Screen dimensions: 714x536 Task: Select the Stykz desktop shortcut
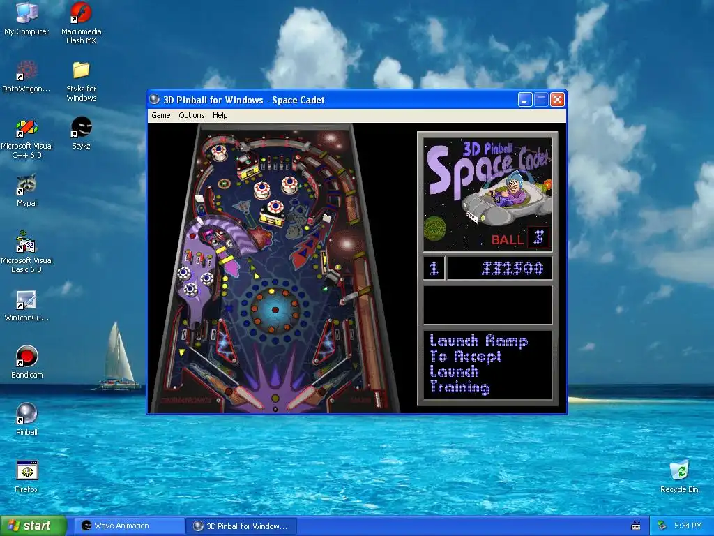coord(81,133)
